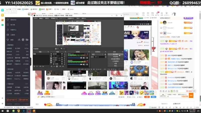Image resolution: width=201 pixels, height=113 pixels.
Task: Adjust desktop audio volume slider
Action: click(75, 65)
